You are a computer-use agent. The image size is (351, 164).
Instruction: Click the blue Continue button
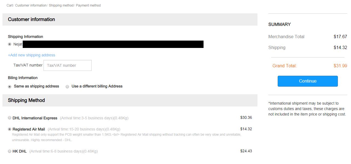[x=308, y=81]
